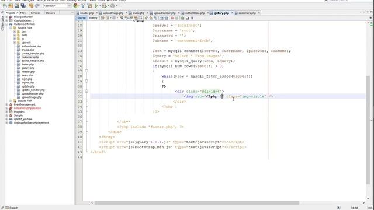Open the Navigator side tab
374x210 pixels.
(x=2, y=23)
